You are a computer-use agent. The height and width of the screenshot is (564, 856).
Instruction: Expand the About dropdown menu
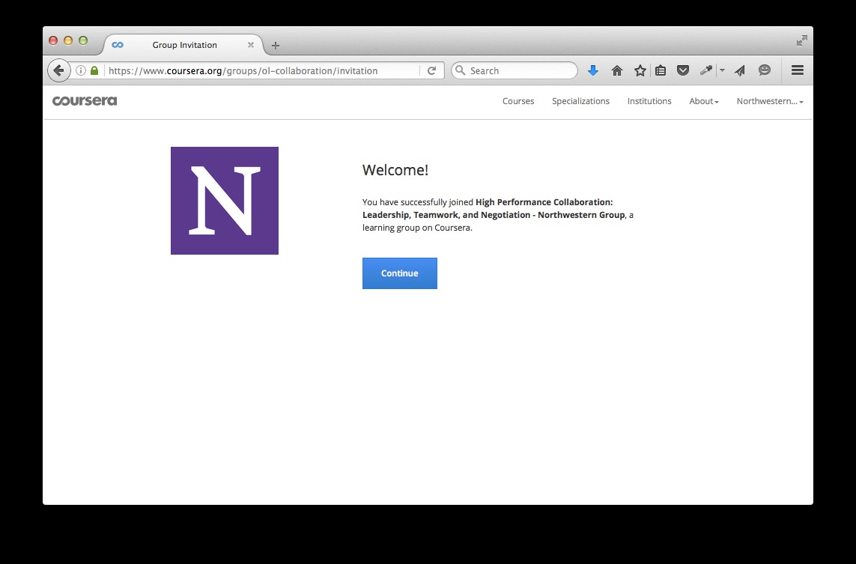pos(704,101)
